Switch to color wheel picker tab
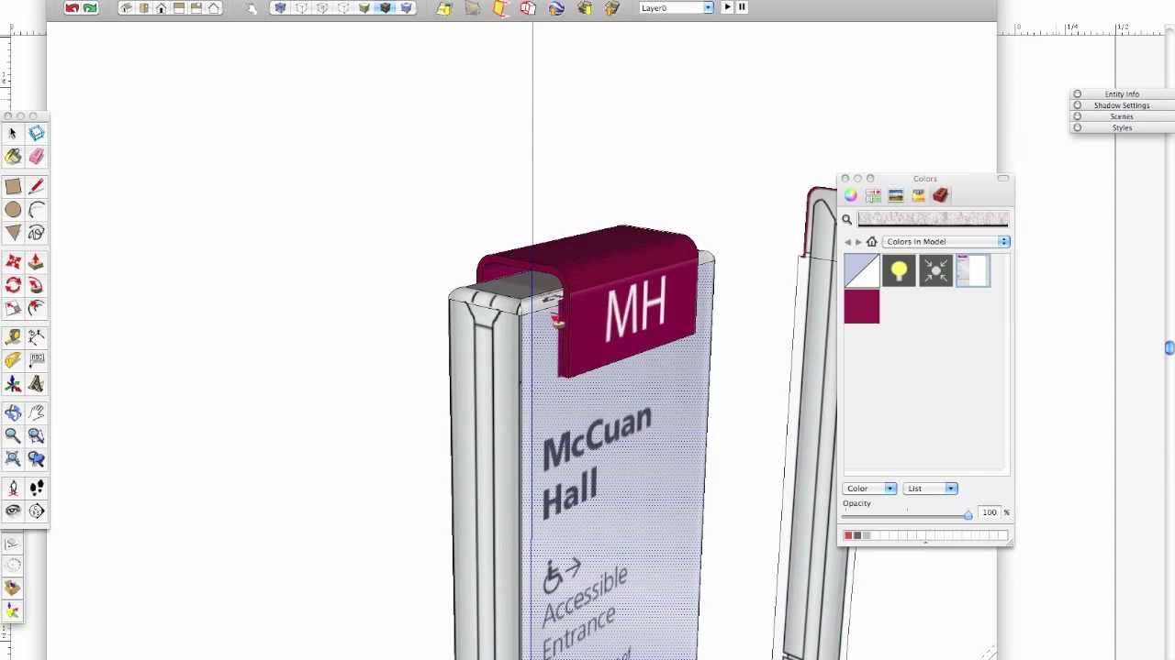This screenshot has width=1175, height=660. click(x=851, y=196)
